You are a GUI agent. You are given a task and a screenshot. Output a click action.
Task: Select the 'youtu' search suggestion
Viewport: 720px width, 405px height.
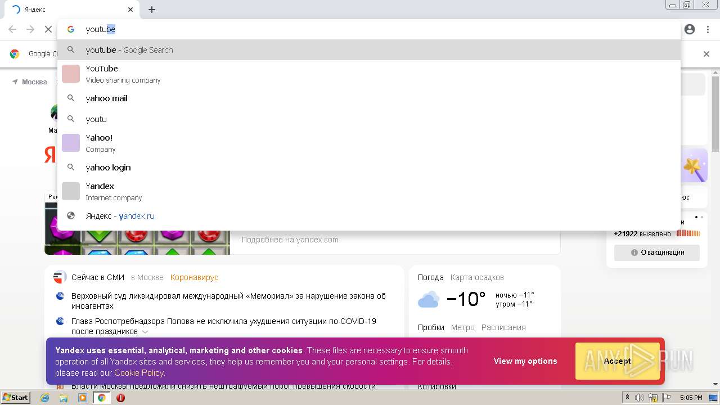[x=368, y=119]
